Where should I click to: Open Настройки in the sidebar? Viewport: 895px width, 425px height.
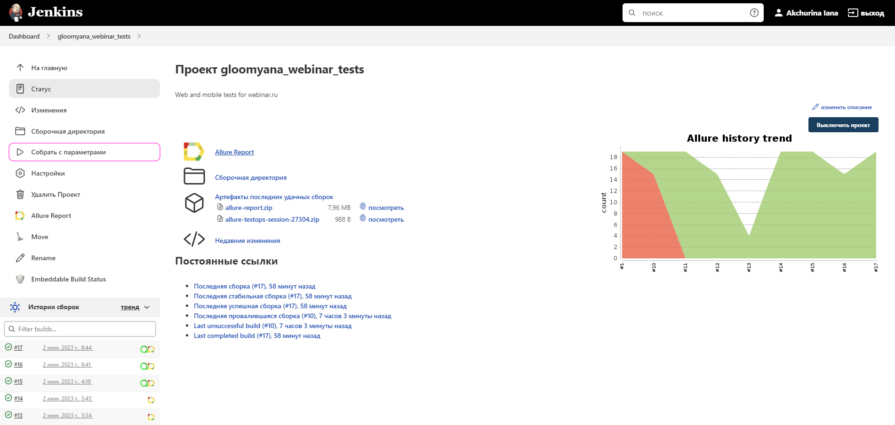(84, 173)
